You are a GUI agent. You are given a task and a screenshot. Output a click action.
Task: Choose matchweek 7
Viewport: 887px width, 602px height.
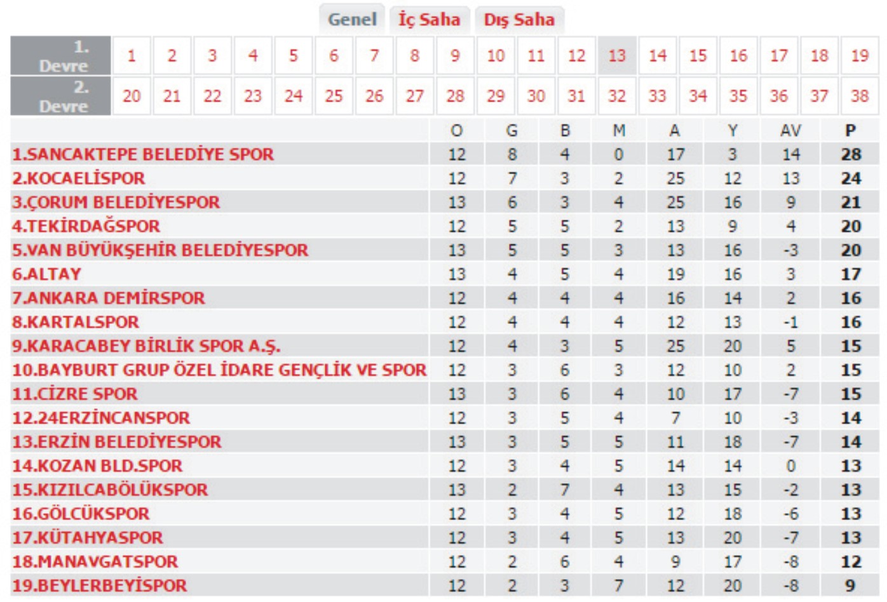374,56
